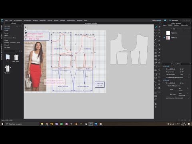192x144 pixels.
Task: Click the detach icon on the Property Editor header
Action: click(190, 64)
